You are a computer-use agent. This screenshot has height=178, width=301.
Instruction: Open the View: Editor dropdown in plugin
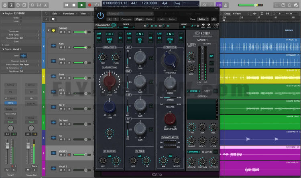click(x=203, y=19)
